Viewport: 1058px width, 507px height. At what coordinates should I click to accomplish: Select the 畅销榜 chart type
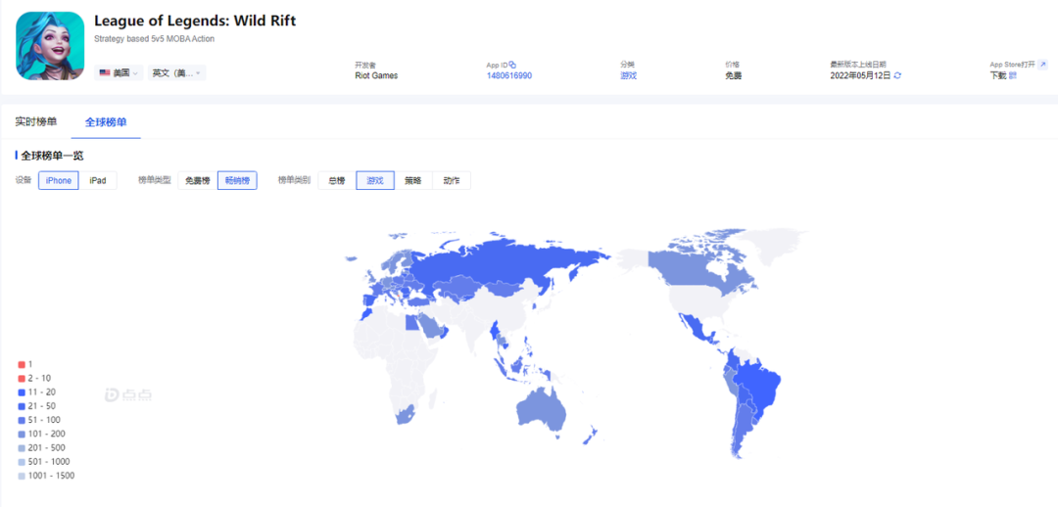tap(237, 181)
